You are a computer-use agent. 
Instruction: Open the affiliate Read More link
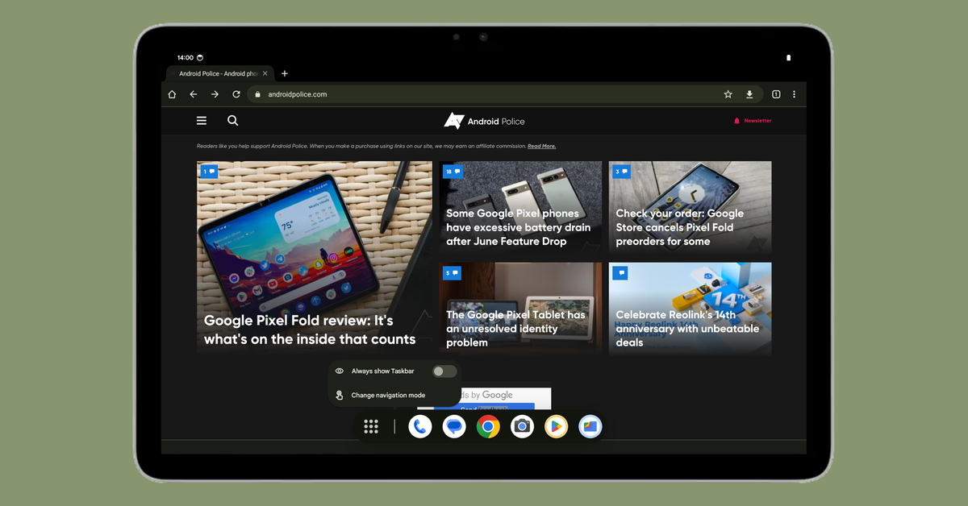coord(541,147)
